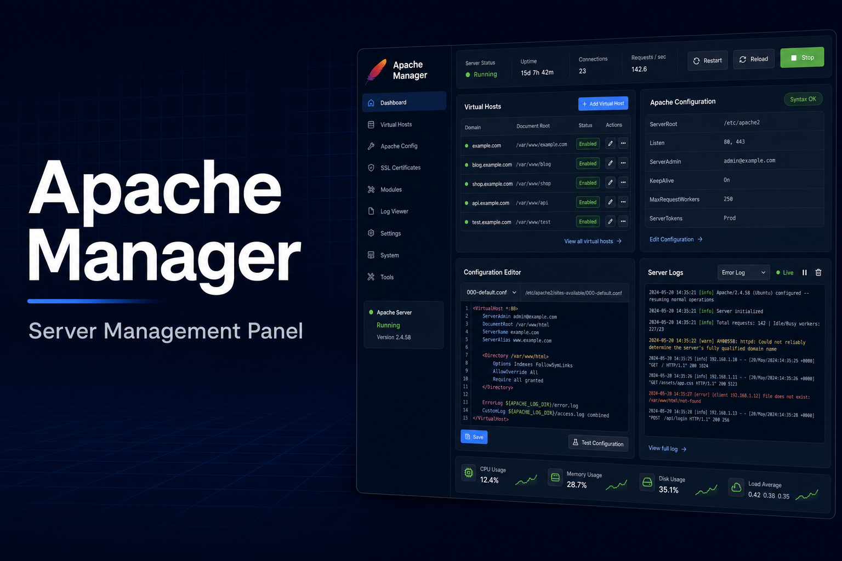
Task: Click the config file path field
Action: [573, 293]
